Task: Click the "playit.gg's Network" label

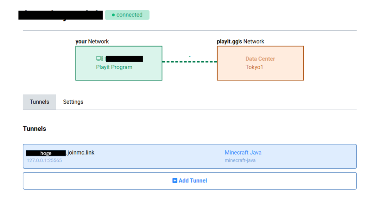Action: coord(240,41)
